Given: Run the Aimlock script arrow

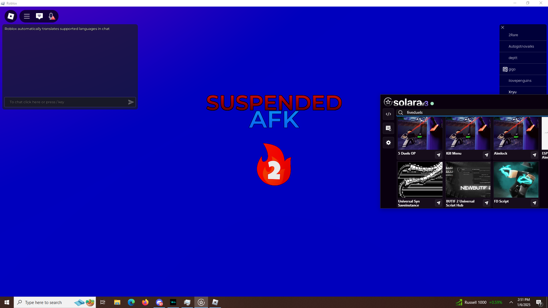Looking at the screenshot, I should coord(534,155).
